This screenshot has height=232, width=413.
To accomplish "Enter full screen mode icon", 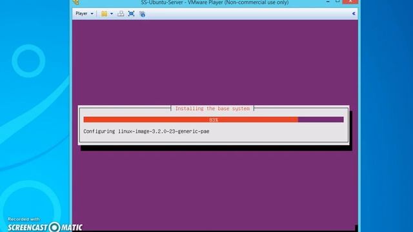I will [x=131, y=14].
